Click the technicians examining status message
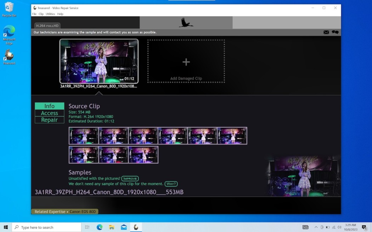 click(95, 32)
